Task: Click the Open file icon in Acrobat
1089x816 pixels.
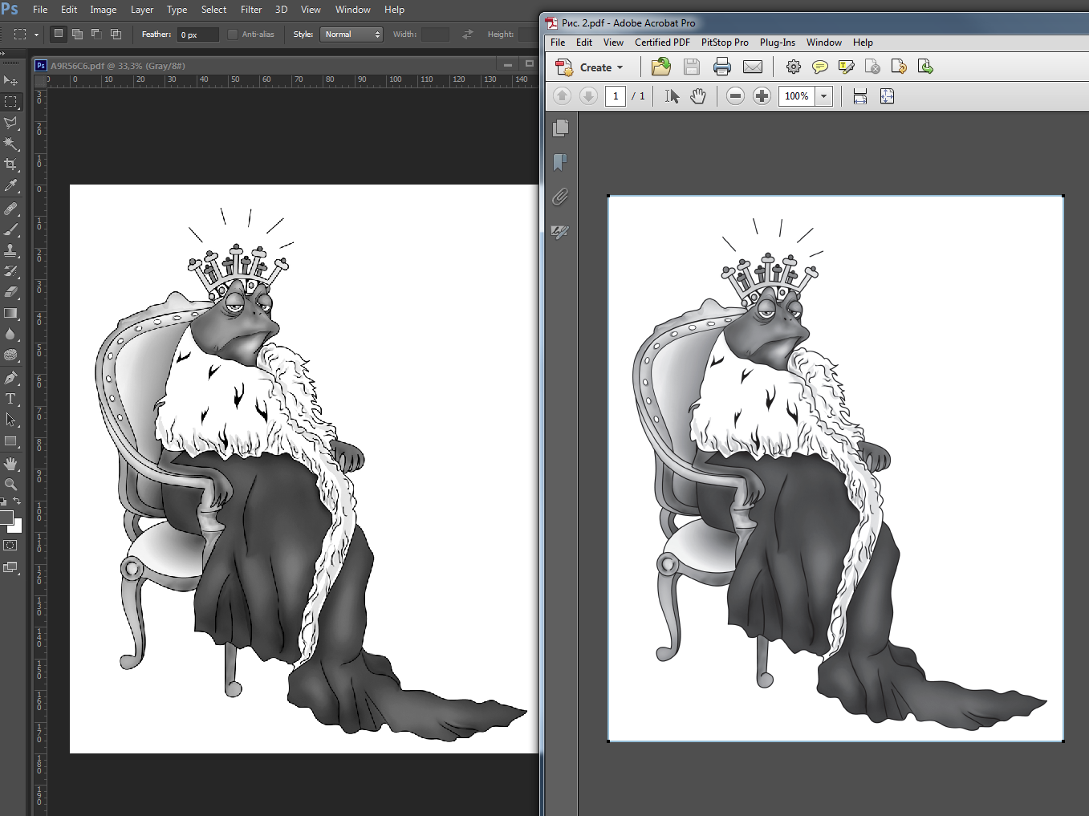Action: (x=661, y=67)
